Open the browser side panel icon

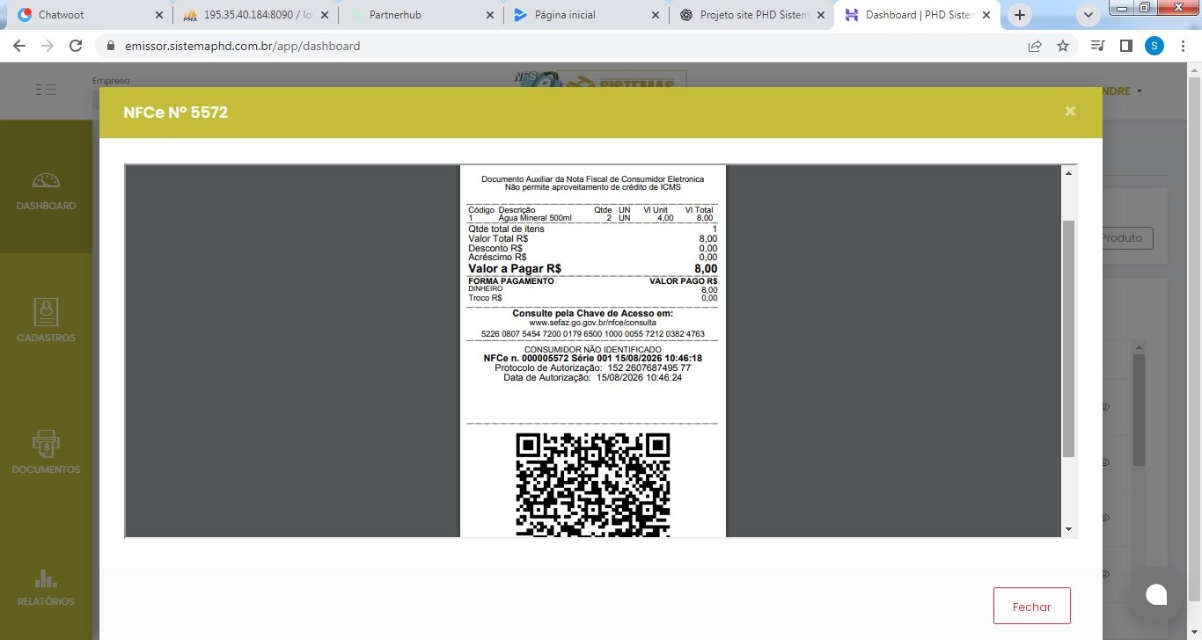(x=1125, y=46)
